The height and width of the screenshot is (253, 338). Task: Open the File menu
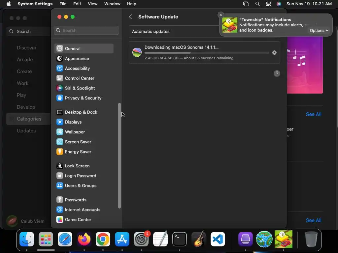(x=63, y=4)
